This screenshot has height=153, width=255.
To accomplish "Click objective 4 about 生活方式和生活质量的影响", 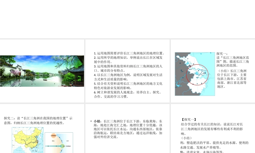I will coord(128,77).
